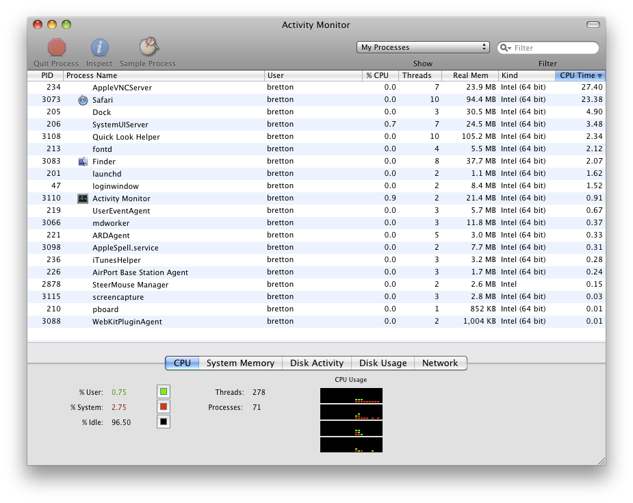This screenshot has height=503, width=633.
Task: Click the Inspect info icon
Action: (99, 47)
